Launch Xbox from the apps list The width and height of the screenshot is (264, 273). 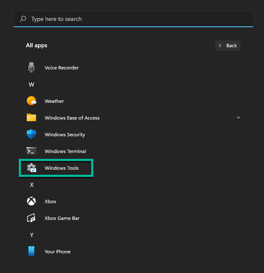click(50, 202)
